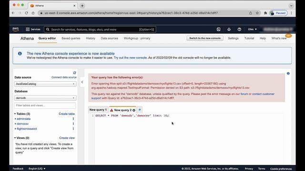
Task: Add a new query tab with plus
Action: pyautogui.click(x=140, y=110)
